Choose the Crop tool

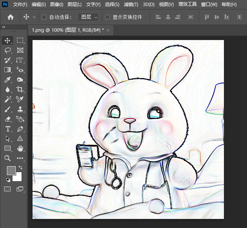click(20, 89)
